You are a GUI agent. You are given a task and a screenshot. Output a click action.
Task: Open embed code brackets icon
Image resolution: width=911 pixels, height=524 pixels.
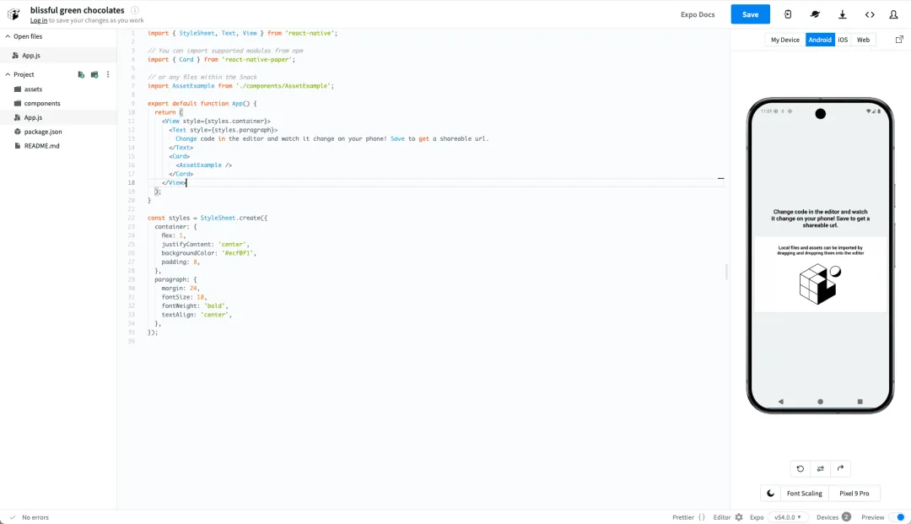click(x=870, y=14)
